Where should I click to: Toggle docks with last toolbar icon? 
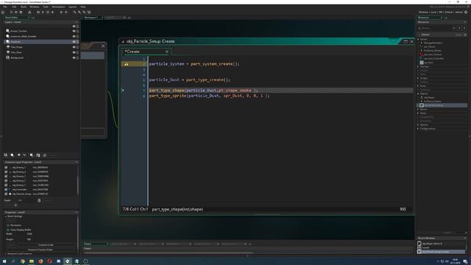coord(89,13)
